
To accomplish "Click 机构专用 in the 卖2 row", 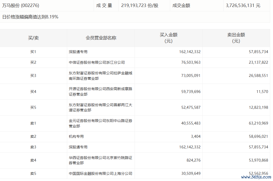I will pos(76,136).
